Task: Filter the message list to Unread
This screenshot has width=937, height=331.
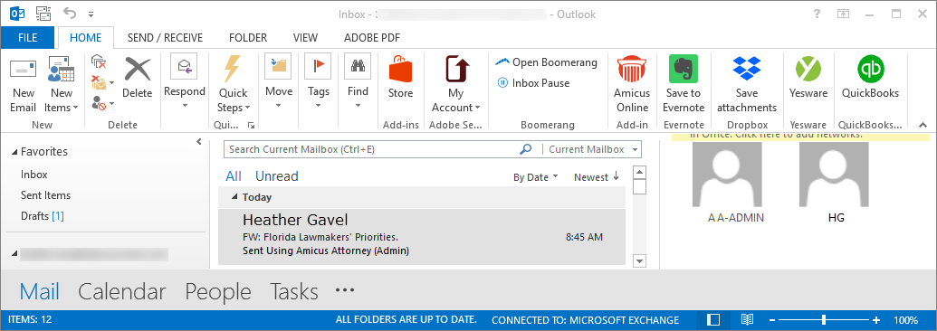Action: [x=277, y=176]
